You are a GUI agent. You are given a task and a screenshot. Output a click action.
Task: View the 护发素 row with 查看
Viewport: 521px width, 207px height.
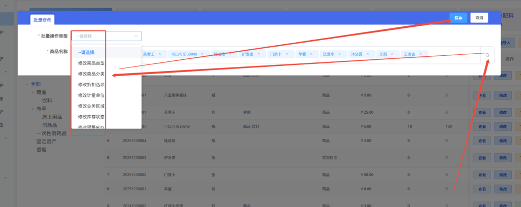point(482,158)
